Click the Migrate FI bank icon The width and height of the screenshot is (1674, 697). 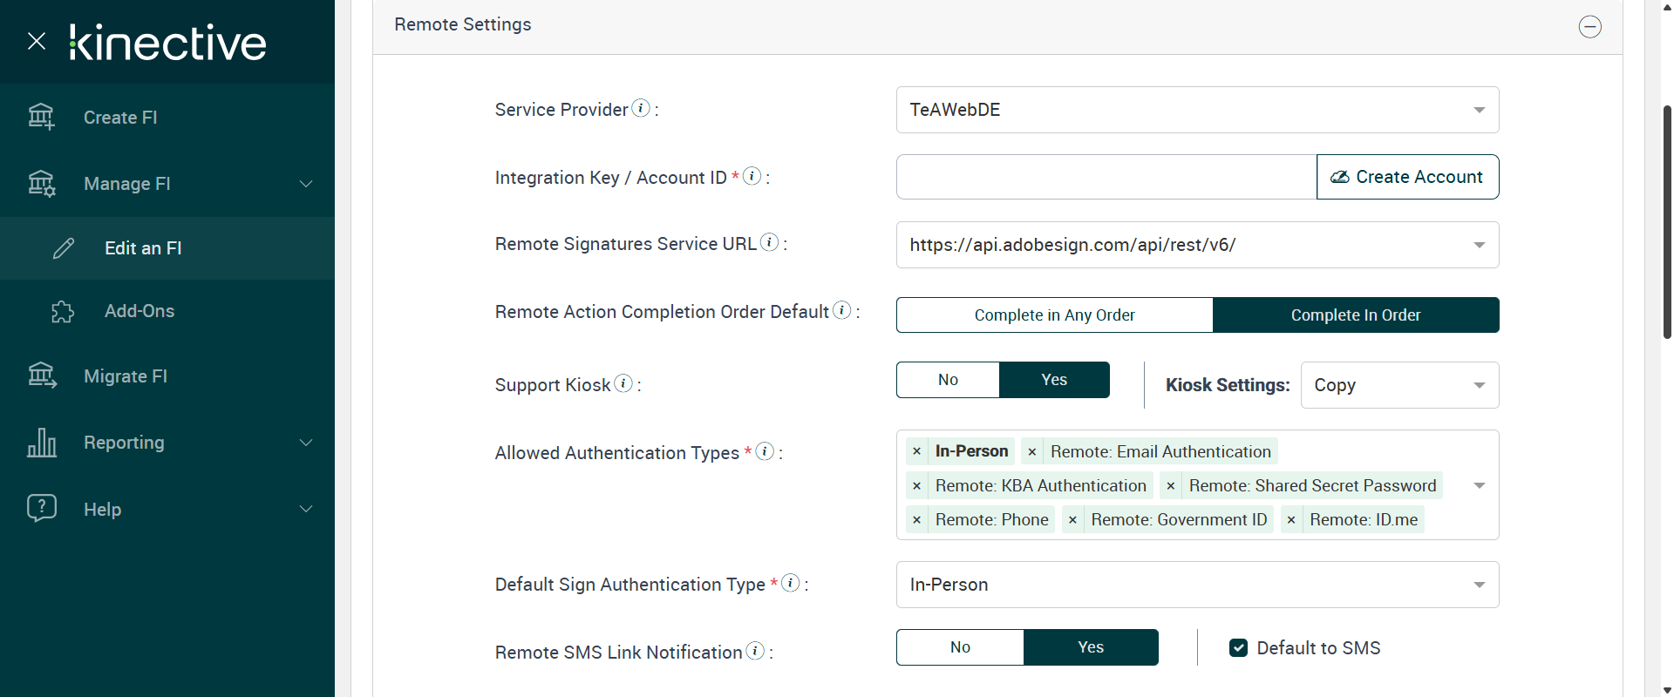pos(42,376)
